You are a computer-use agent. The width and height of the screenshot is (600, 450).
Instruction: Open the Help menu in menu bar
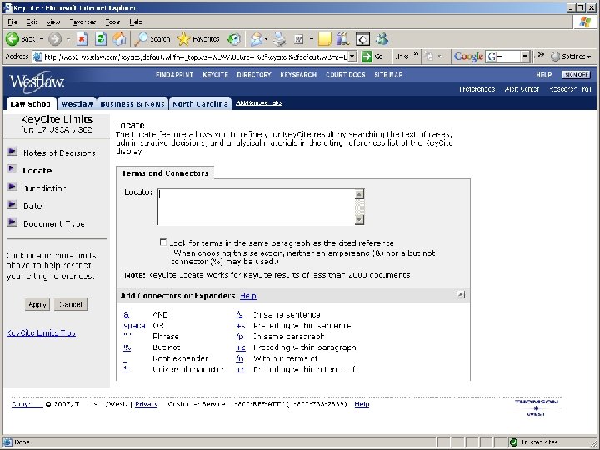tap(136, 22)
